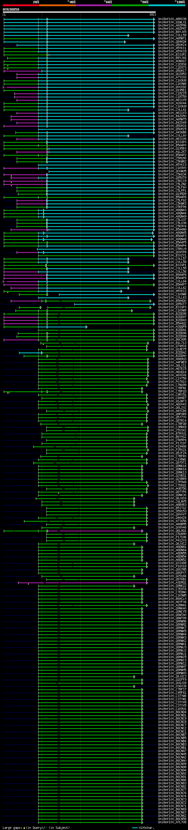Open UniRef100_B2DD98 hit

tap(172, 314)
